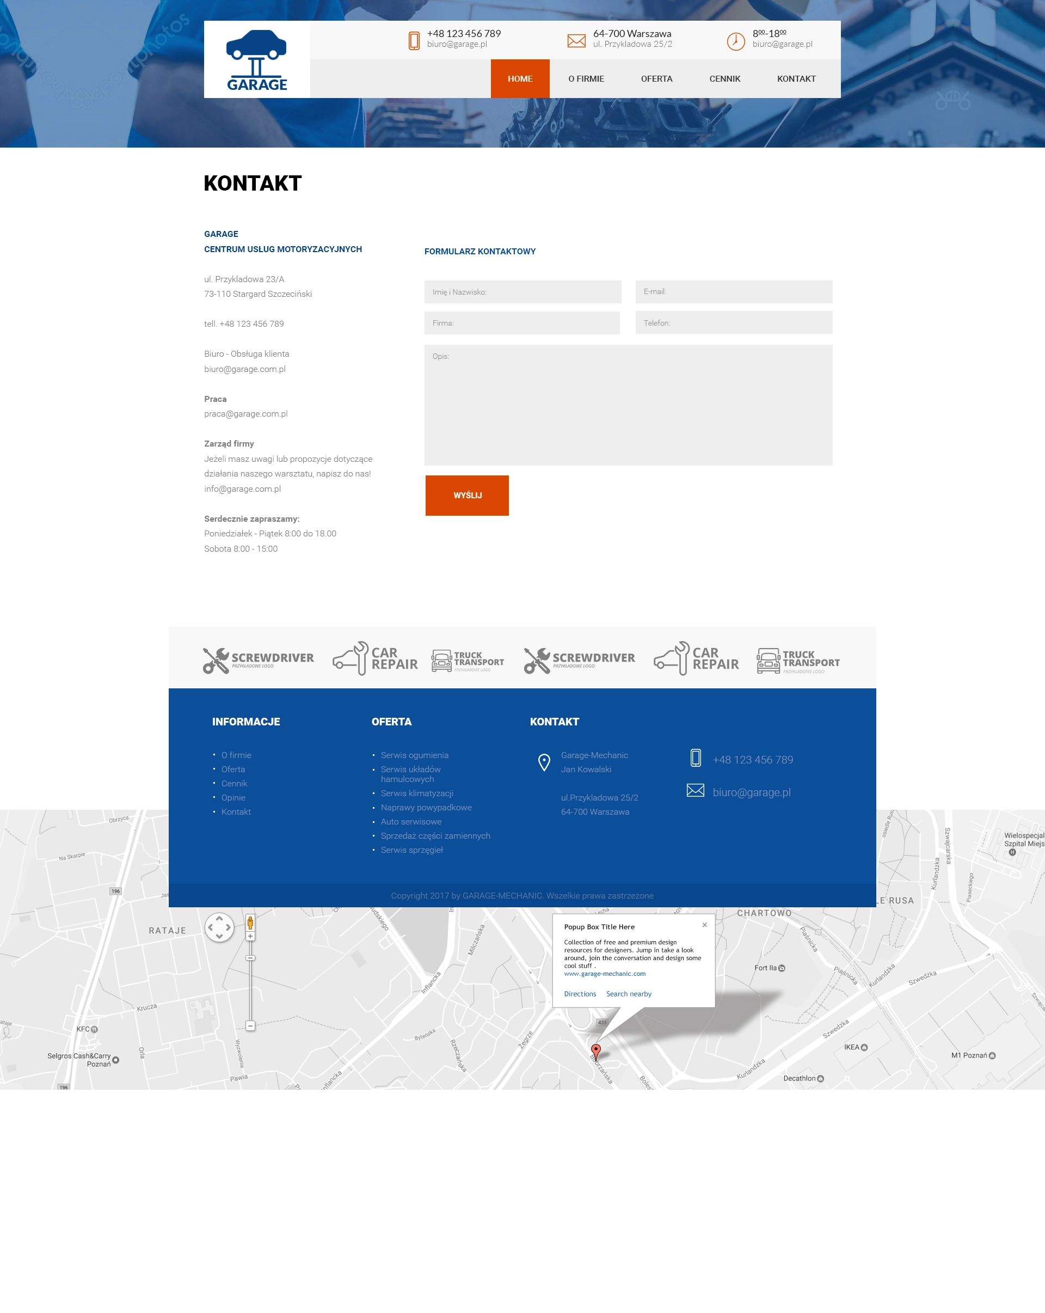Click the Directions link in map popup
Screen dimensions: 1045x1313
tap(580, 994)
